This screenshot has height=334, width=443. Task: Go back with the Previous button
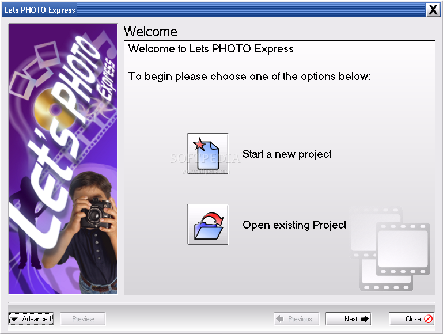point(296,319)
